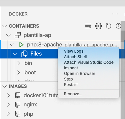The image size is (125, 119).
Task: Click the php image book icon
Action: point(18,114)
